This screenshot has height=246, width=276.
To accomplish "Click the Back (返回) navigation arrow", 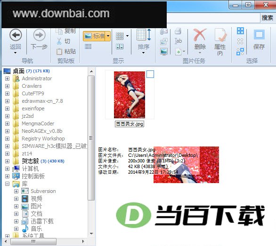I will click(x=16, y=35).
